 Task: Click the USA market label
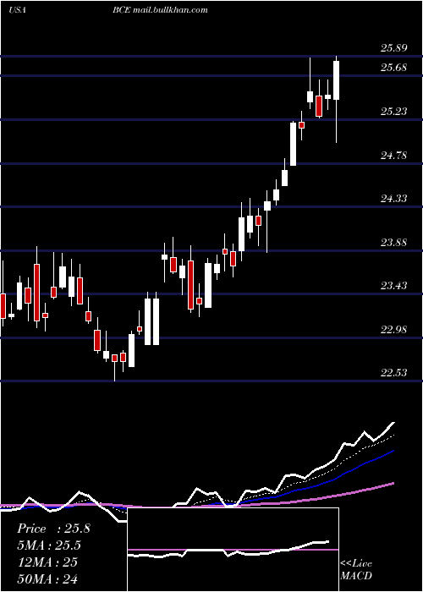point(17,10)
